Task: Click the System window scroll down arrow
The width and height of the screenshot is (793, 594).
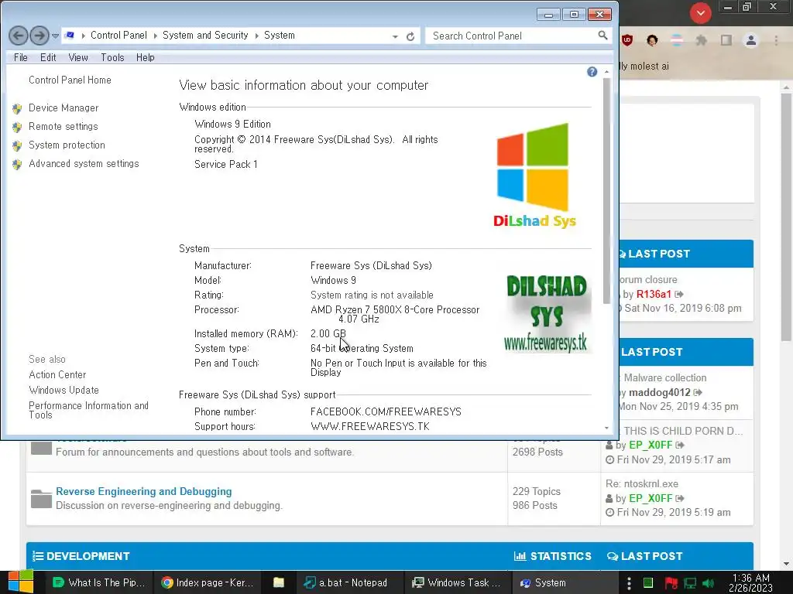Action: (606, 428)
